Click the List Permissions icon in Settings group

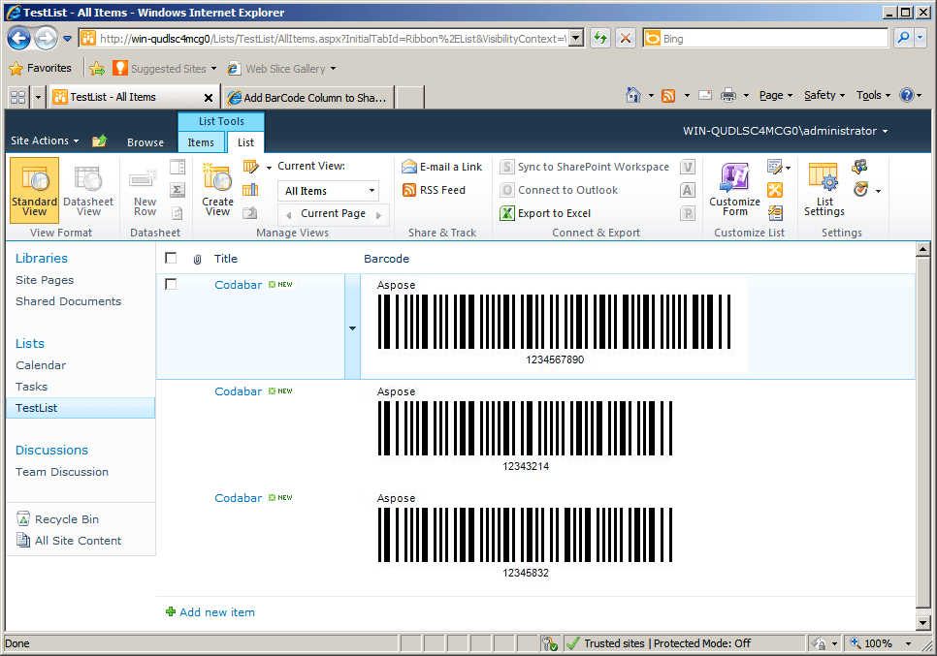pyautogui.click(x=860, y=167)
